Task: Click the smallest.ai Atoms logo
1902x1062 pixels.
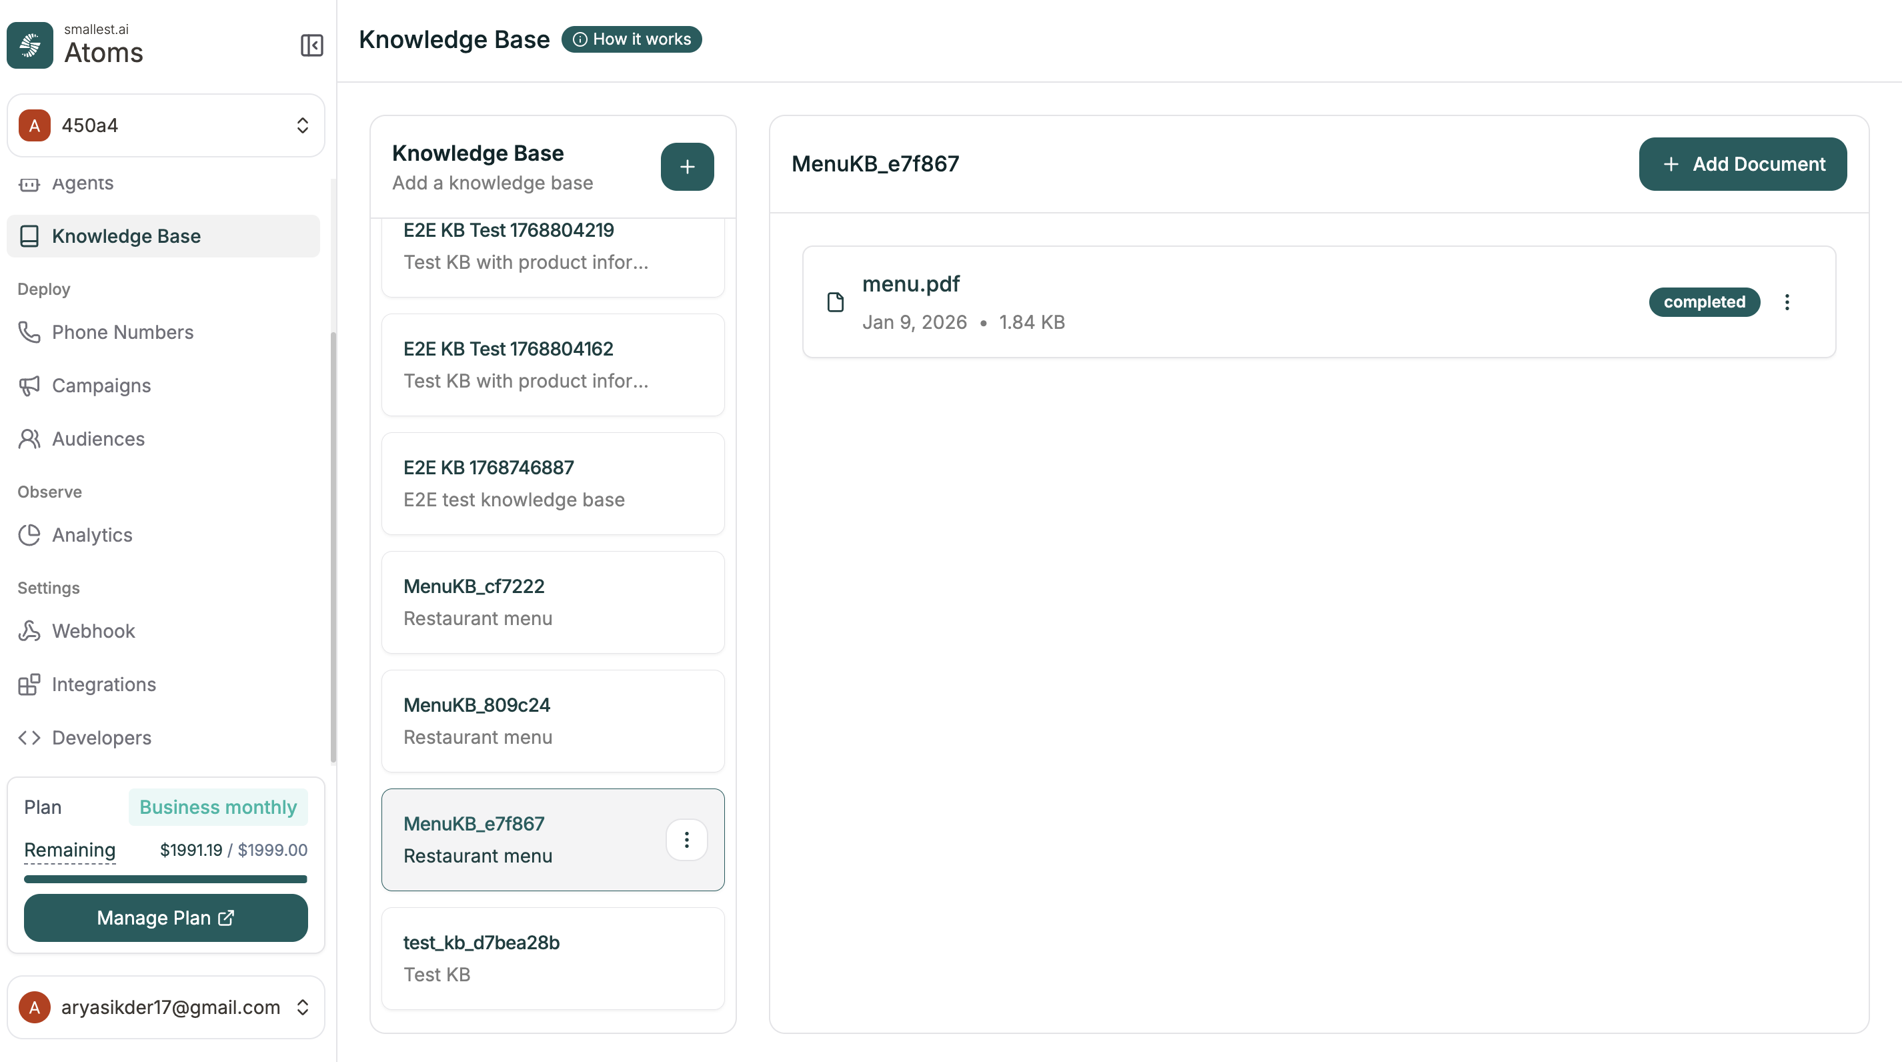Action: tap(29, 45)
